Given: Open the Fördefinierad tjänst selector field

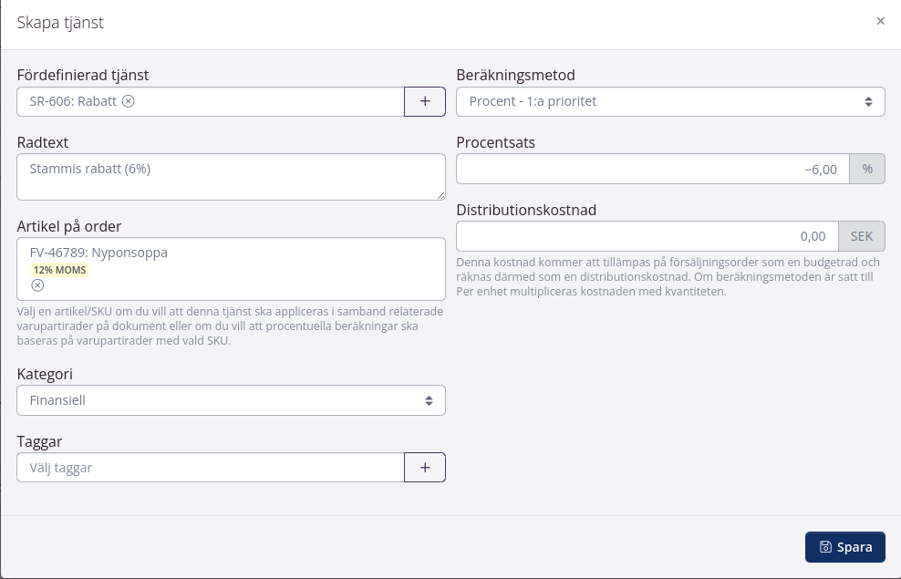Looking at the screenshot, I should click(264, 101).
